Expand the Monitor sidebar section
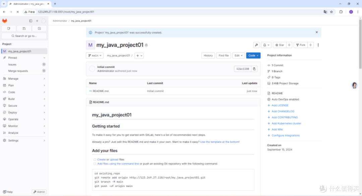The width and height of the screenshot is (362, 196). (x=24, y=126)
